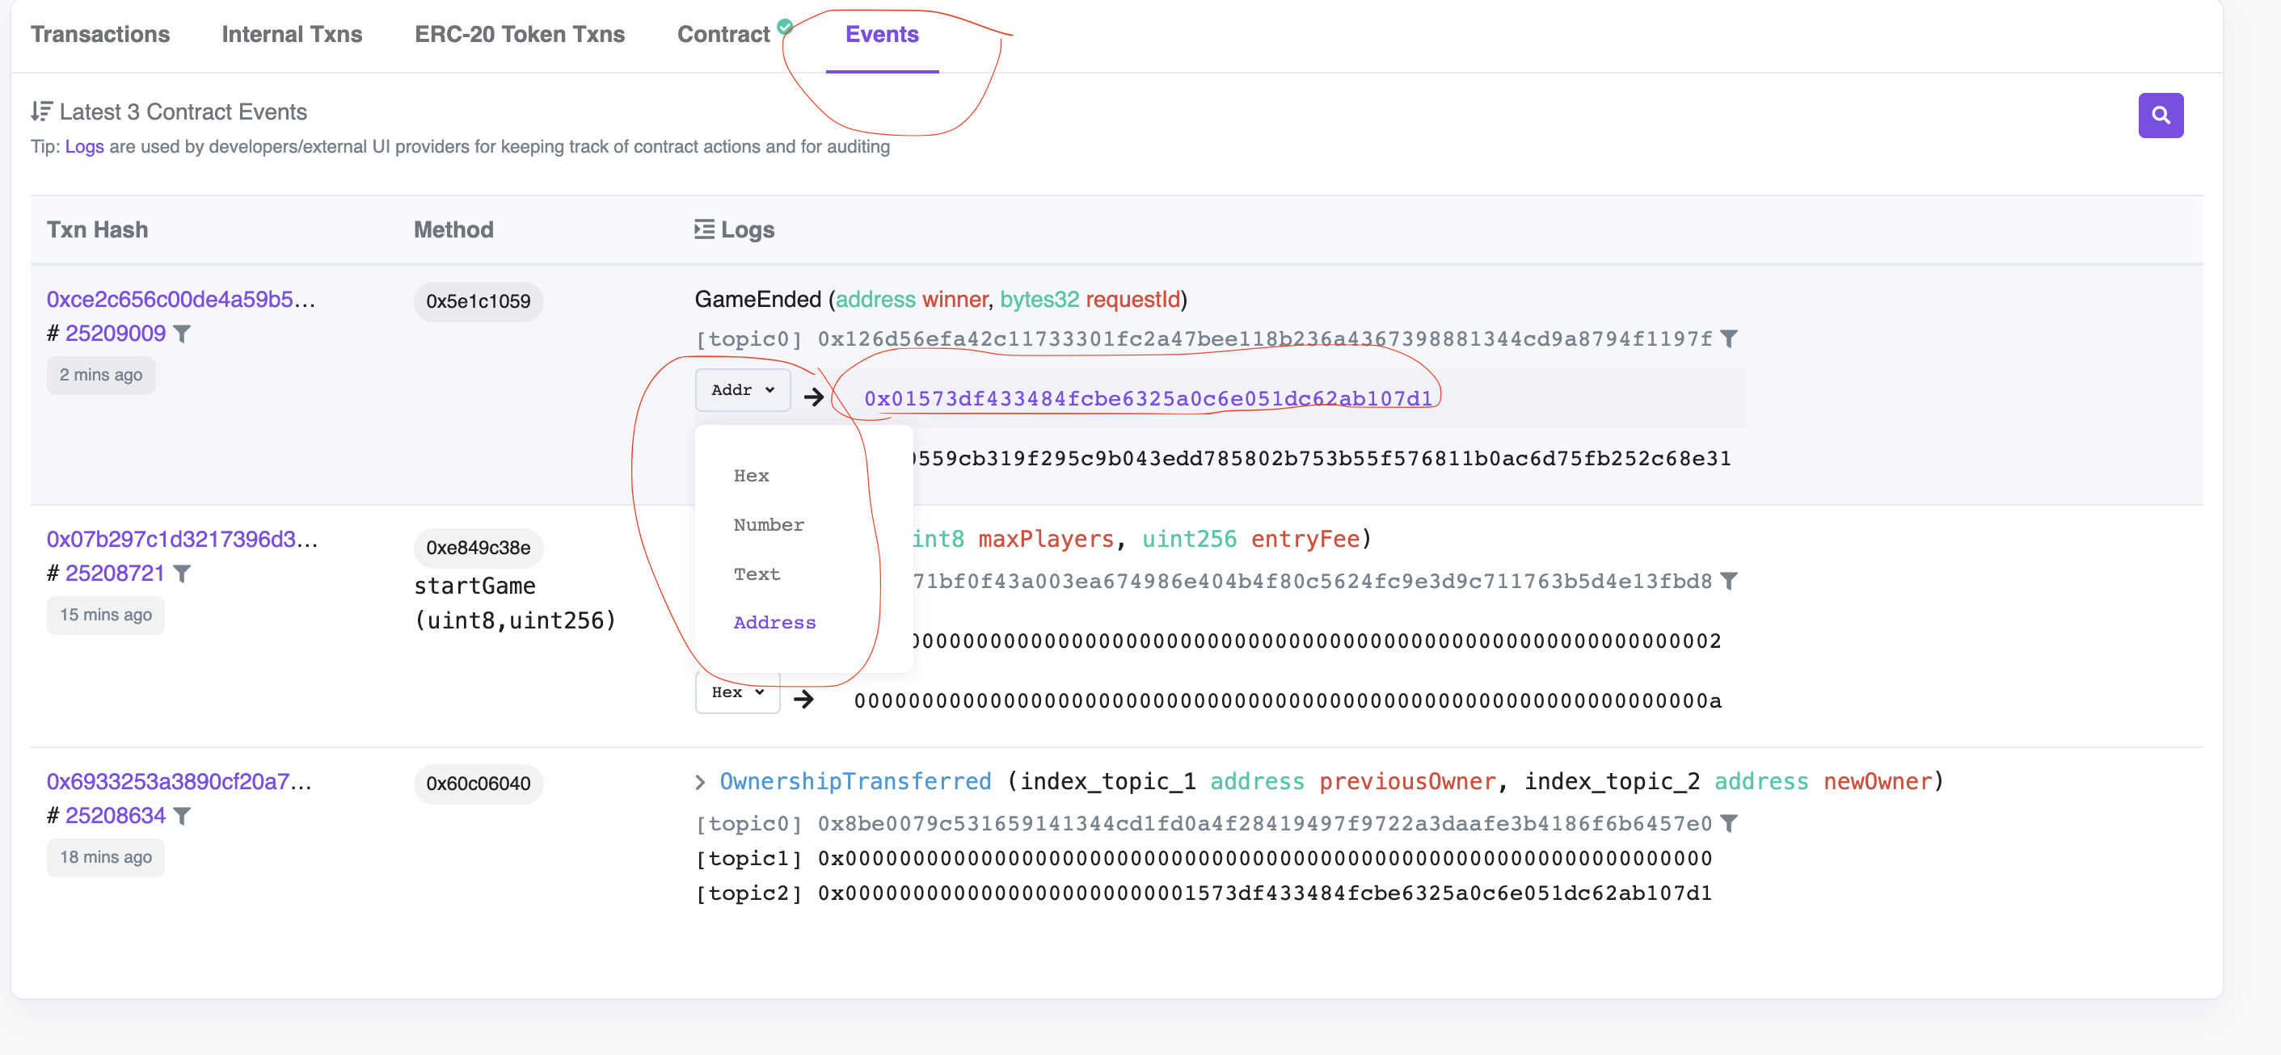Screen dimensions: 2281x1055
Task: Filter by GameEnded topic0 funnel icon
Action: (x=1728, y=339)
